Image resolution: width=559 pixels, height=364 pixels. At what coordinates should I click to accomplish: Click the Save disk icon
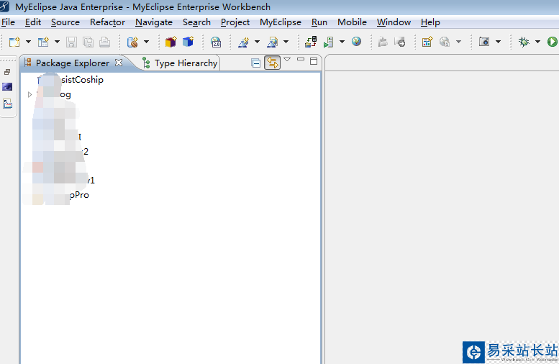[71, 42]
